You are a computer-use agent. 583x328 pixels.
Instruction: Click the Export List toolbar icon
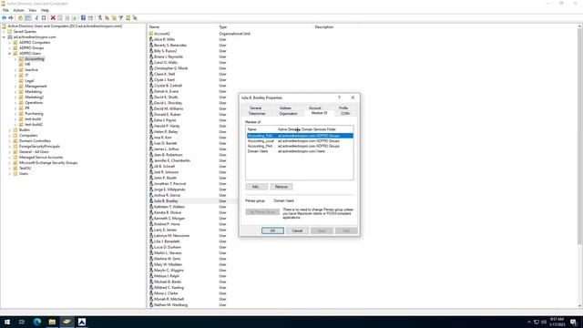tap(75, 18)
